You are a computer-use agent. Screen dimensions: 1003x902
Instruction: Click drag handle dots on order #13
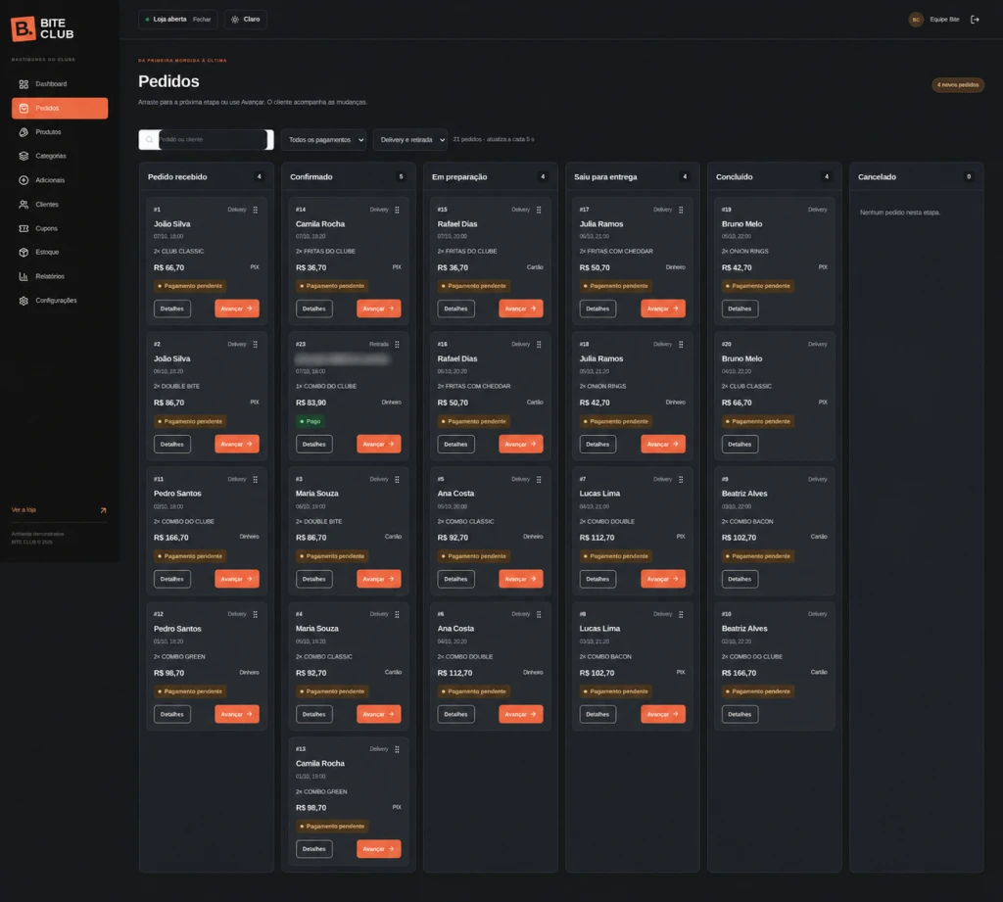click(x=398, y=749)
